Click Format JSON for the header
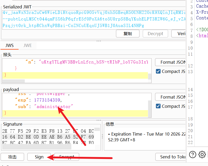This screenshot has height=166, width=208. click(x=170, y=62)
